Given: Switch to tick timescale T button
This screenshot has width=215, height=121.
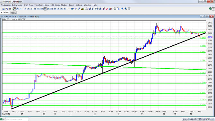Looking at the screenshot, I should 25,9.
